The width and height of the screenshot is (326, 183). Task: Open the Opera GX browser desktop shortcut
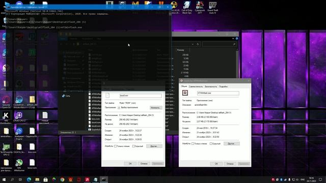(6, 102)
